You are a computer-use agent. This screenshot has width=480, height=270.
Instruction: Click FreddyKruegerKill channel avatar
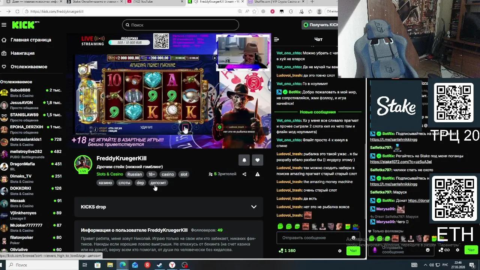(x=83, y=164)
